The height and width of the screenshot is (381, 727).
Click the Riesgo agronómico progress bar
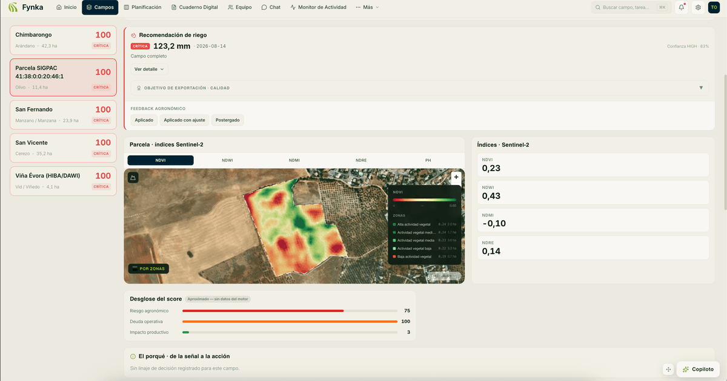(x=290, y=311)
